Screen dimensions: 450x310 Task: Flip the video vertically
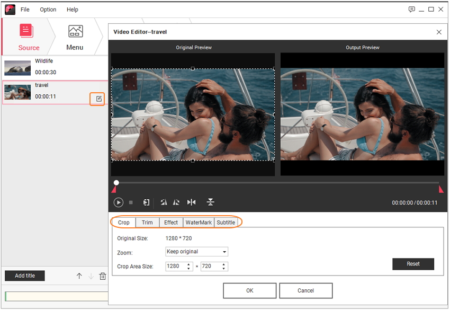(x=210, y=202)
